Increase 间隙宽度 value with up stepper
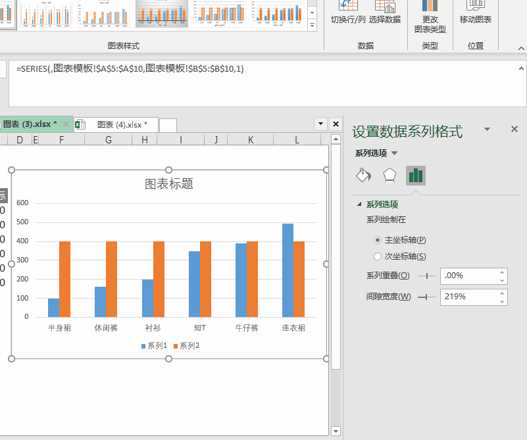The height and width of the screenshot is (440, 527). click(503, 293)
